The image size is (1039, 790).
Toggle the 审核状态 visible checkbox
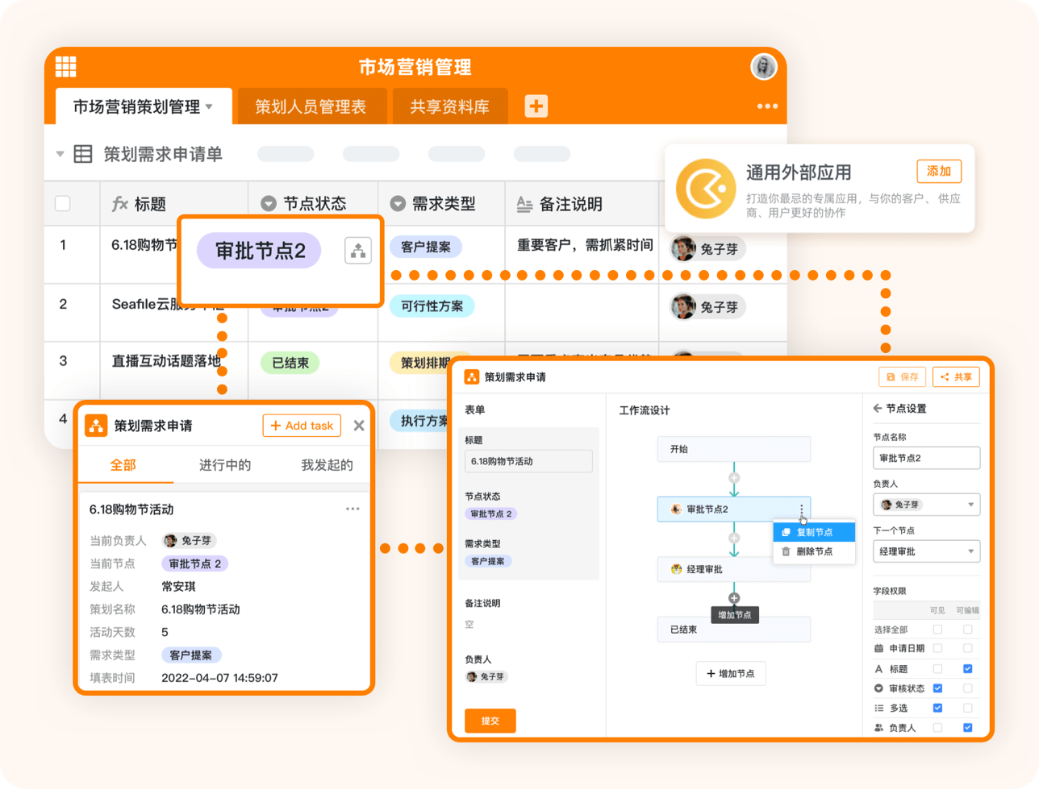(x=937, y=688)
